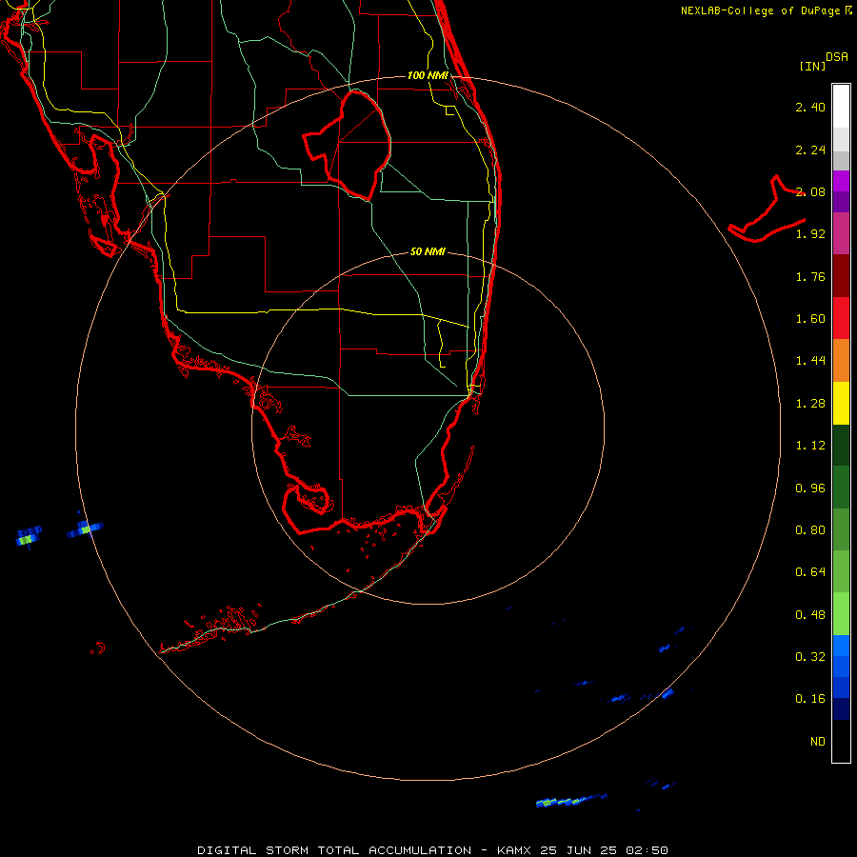Viewport: 857px width, 857px height.
Task: Click the 0.16 legend value
Action: point(810,699)
